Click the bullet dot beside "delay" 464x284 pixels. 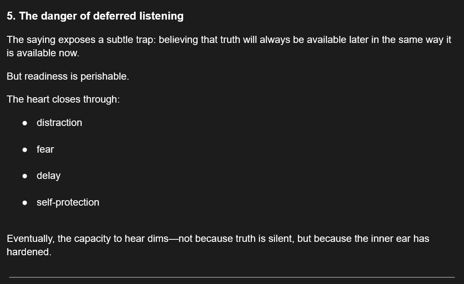coord(25,176)
